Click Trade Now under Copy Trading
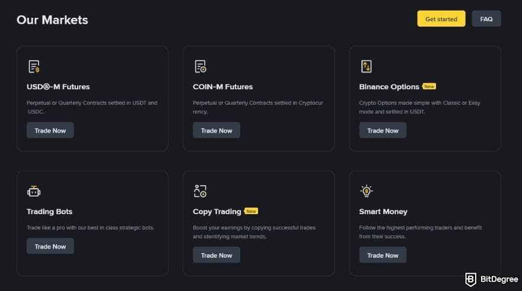 [x=217, y=255]
